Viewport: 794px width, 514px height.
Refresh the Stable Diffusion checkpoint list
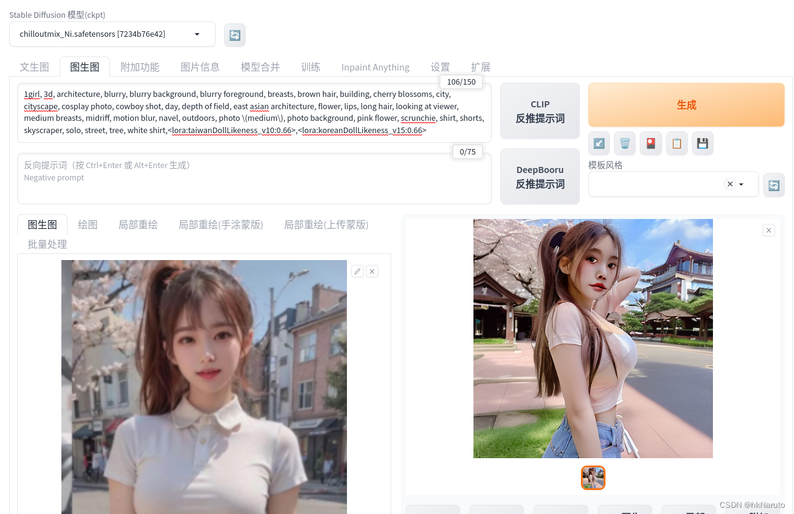235,35
